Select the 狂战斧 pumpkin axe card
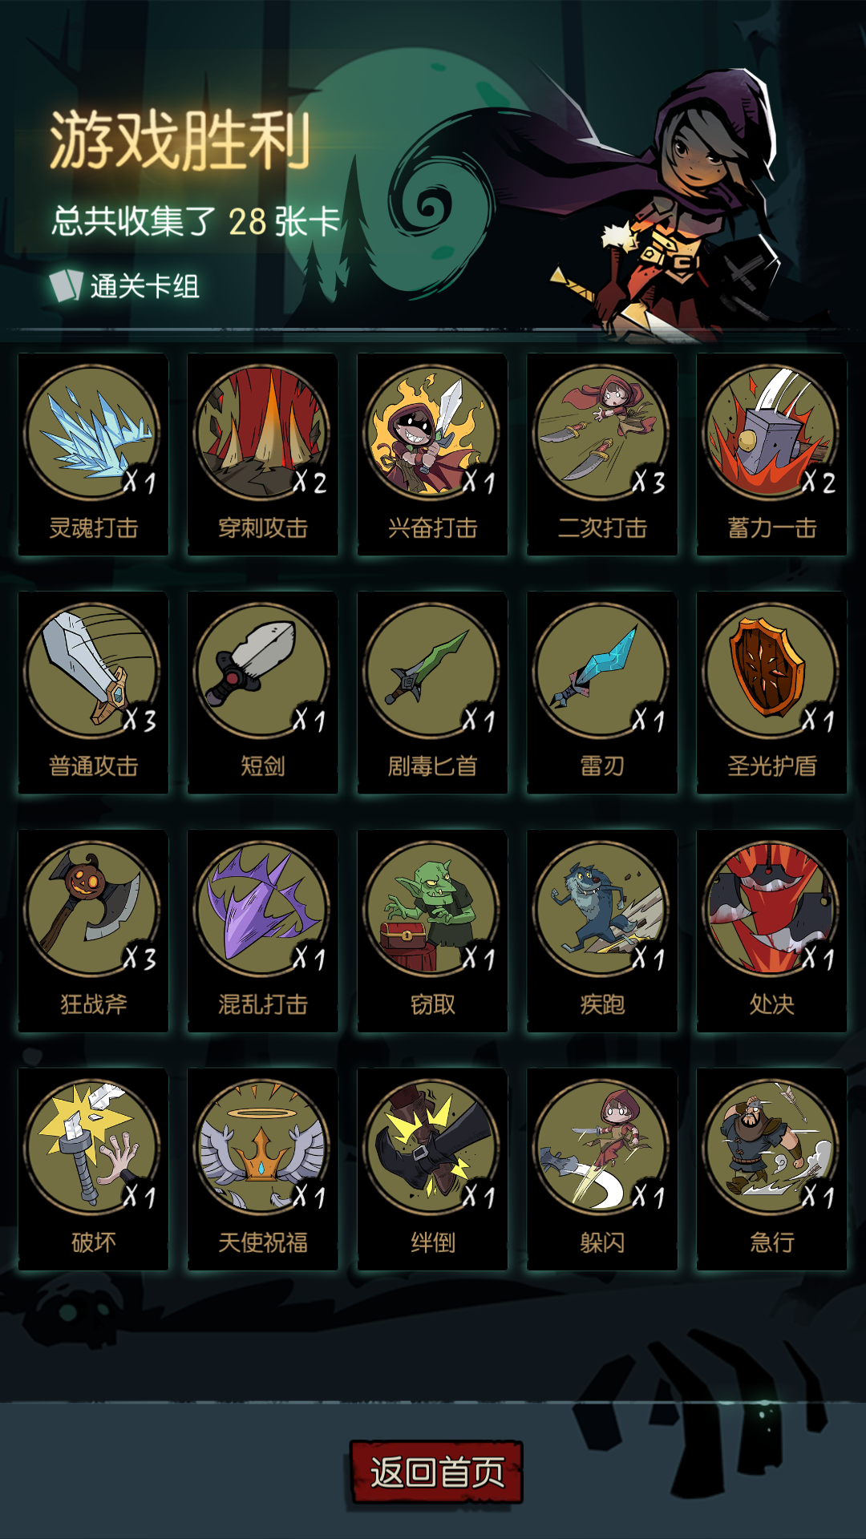The height and width of the screenshot is (1539, 866). point(93,931)
